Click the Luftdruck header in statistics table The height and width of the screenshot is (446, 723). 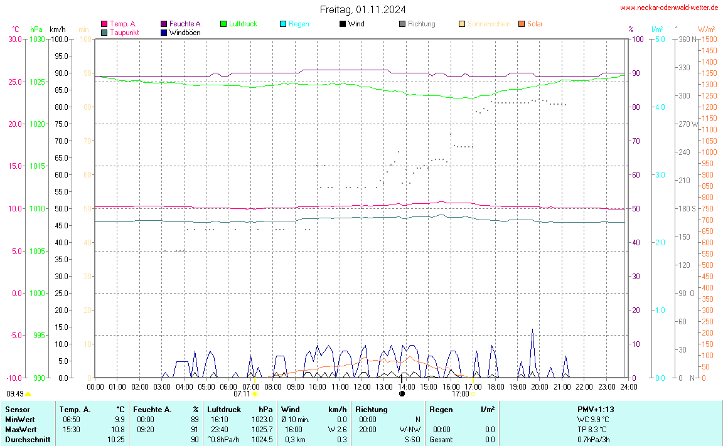224,410
